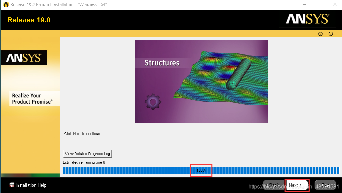Screen dimensions: 342x193
Task: Select the "Click 'Next' to continue..." message
Action: [83, 134]
